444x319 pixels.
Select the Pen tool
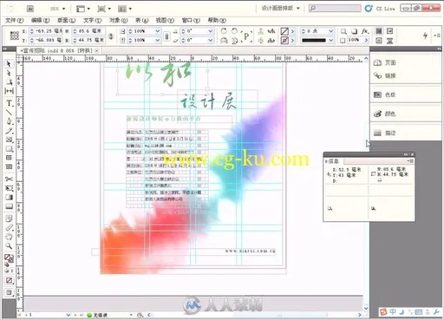9,121
